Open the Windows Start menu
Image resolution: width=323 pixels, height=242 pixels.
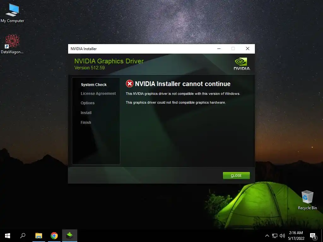[x=8, y=236]
